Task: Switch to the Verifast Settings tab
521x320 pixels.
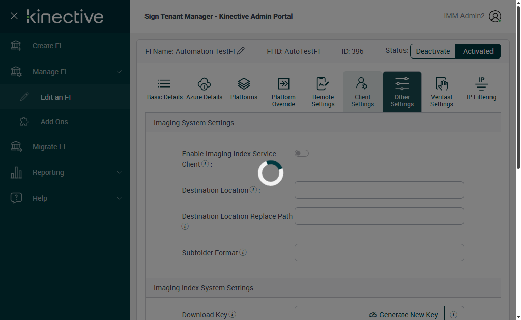Action: tap(442, 92)
